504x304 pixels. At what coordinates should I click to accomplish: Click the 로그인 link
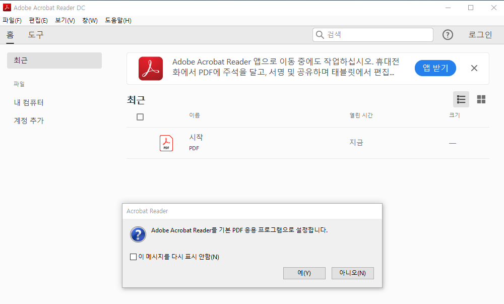click(480, 35)
